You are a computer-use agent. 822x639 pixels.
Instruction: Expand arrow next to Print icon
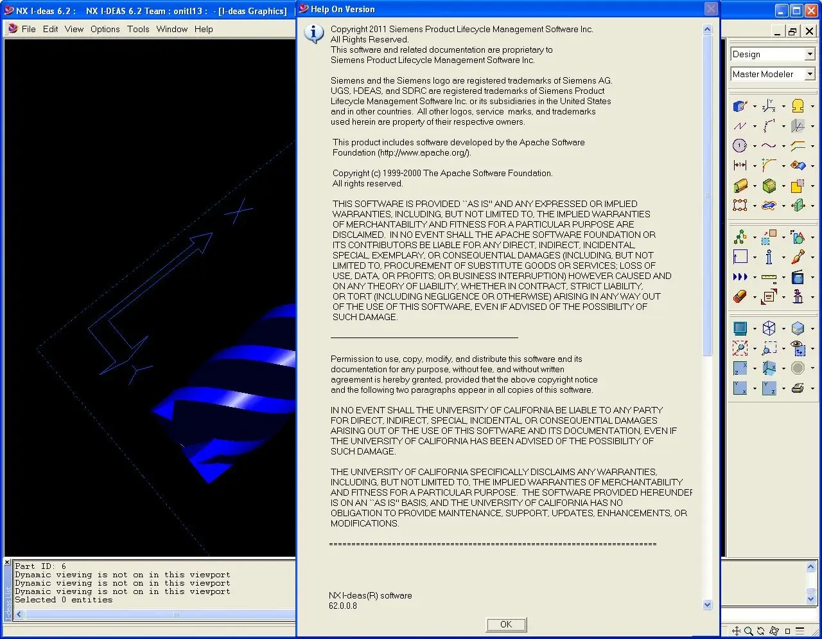coord(812,389)
